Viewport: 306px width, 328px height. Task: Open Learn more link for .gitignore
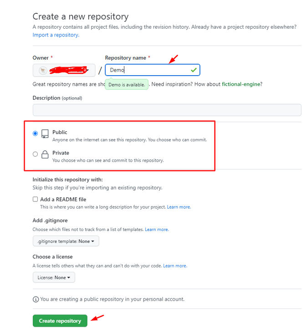point(157,230)
